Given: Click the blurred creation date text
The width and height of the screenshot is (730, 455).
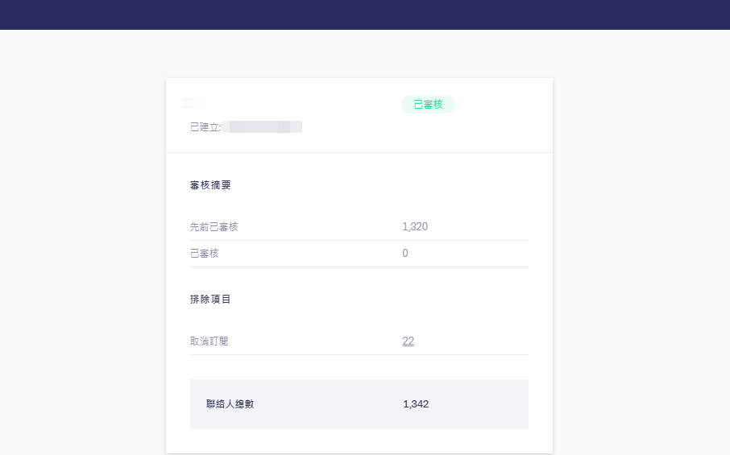Looking at the screenshot, I should pos(263,127).
